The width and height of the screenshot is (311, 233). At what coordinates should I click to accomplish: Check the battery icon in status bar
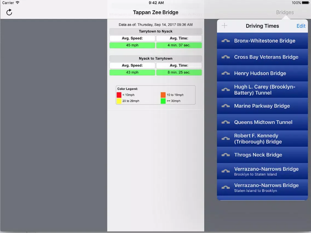pyautogui.click(x=306, y=3)
